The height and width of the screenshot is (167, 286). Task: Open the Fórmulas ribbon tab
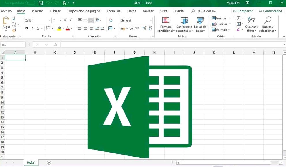pyautogui.click(x=114, y=11)
